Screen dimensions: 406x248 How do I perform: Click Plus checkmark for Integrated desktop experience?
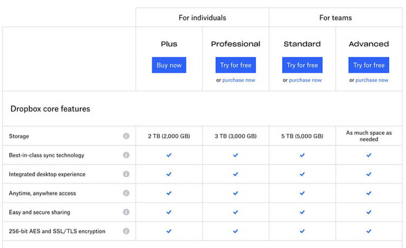[x=169, y=174]
